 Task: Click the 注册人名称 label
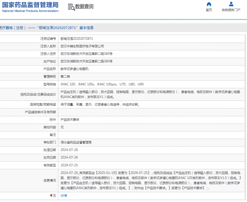48,46
